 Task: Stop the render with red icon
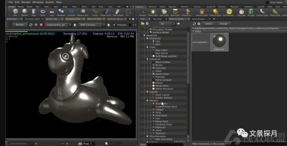coord(41,25)
